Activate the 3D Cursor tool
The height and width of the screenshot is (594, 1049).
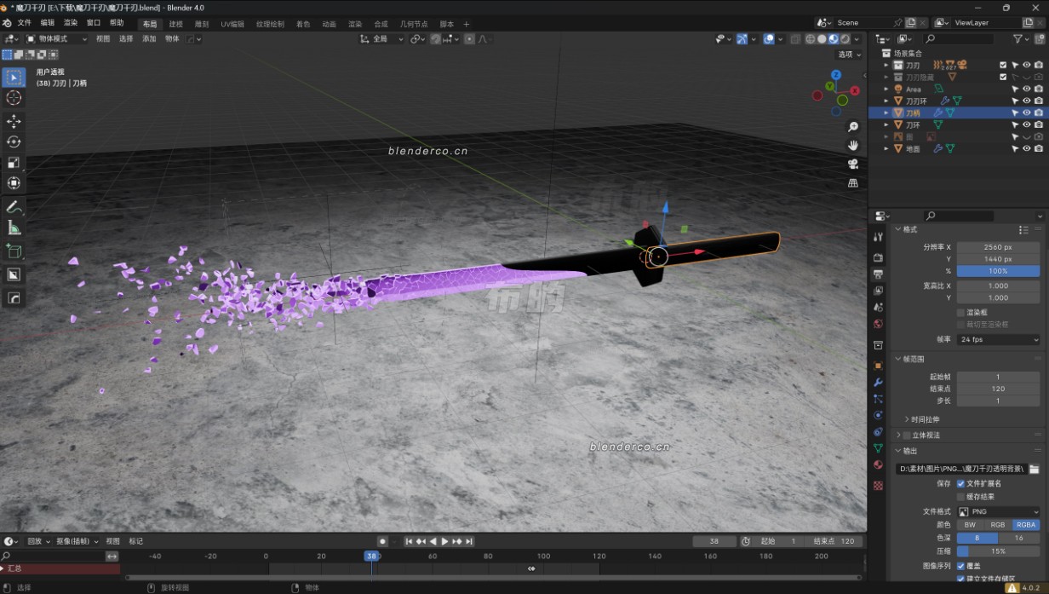pyautogui.click(x=14, y=98)
